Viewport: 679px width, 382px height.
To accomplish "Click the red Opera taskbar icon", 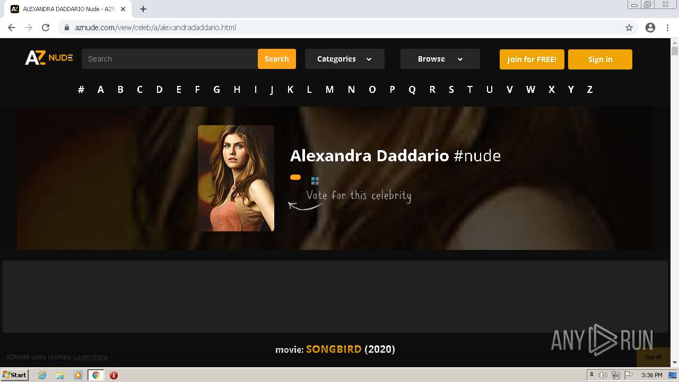I will click(x=114, y=375).
